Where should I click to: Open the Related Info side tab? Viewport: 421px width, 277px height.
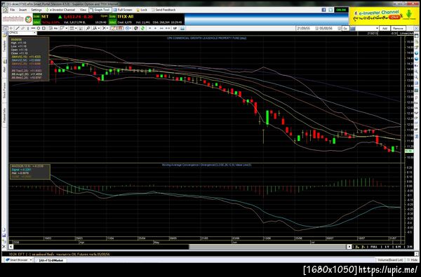tap(4, 116)
